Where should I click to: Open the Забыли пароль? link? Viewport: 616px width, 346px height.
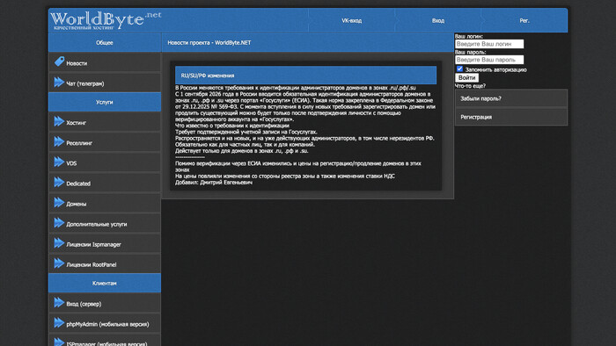pyautogui.click(x=511, y=98)
